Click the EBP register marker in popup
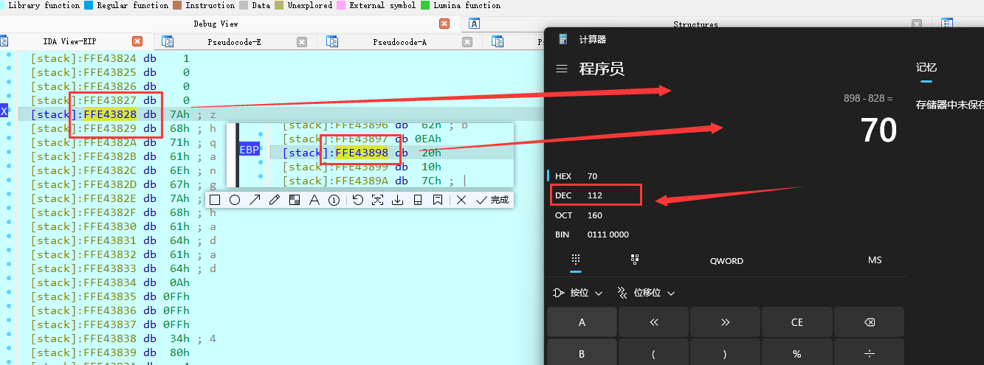 coord(250,150)
